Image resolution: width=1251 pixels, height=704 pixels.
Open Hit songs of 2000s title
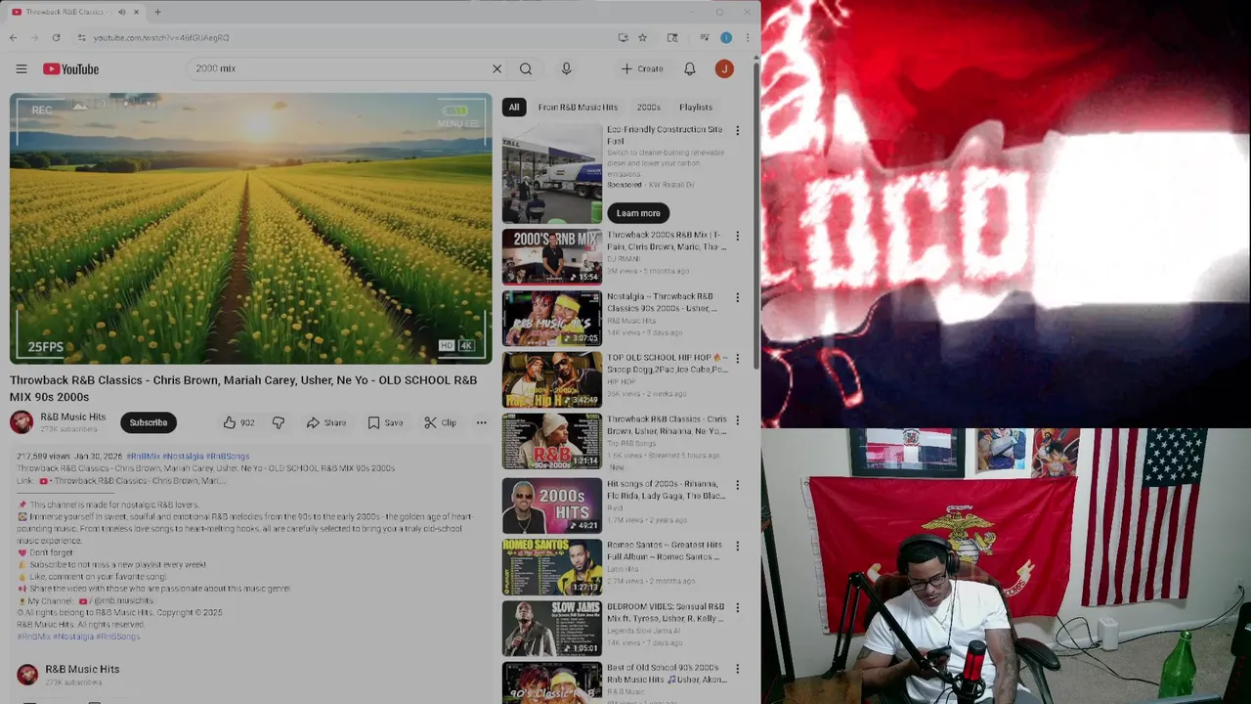(x=667, y=490)
